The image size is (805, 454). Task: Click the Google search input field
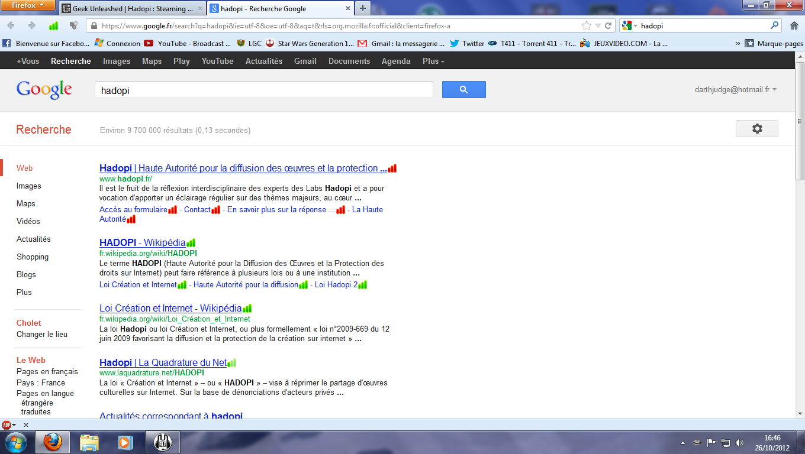[264, 90]
